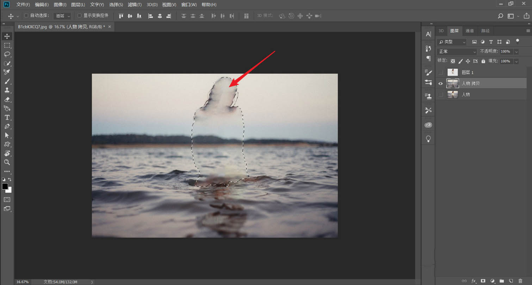Image resolution: width=532 pixels, height=285 pixels.
Task: Open the Edit Toolbar ellipsis button
Action: pyautogui.click(x=7, y=171)
